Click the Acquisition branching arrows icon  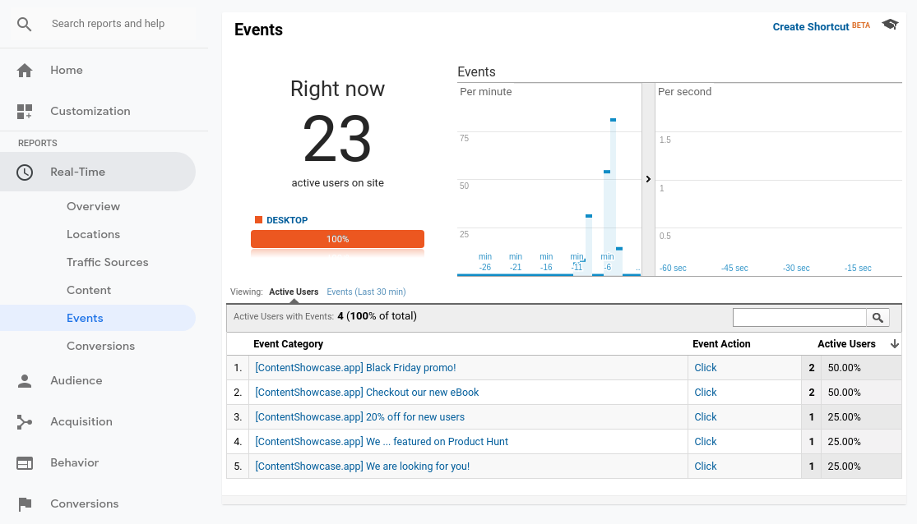coord(25,422)
